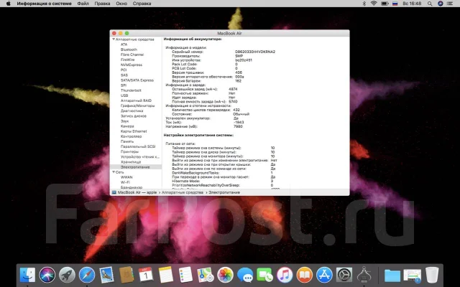
Task: Launch Siri from the Dock
Action: pyautogui.click(x=47, y=276)
